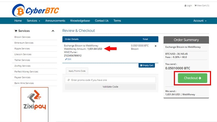Open Perfect Money Services category

[26, 72]
